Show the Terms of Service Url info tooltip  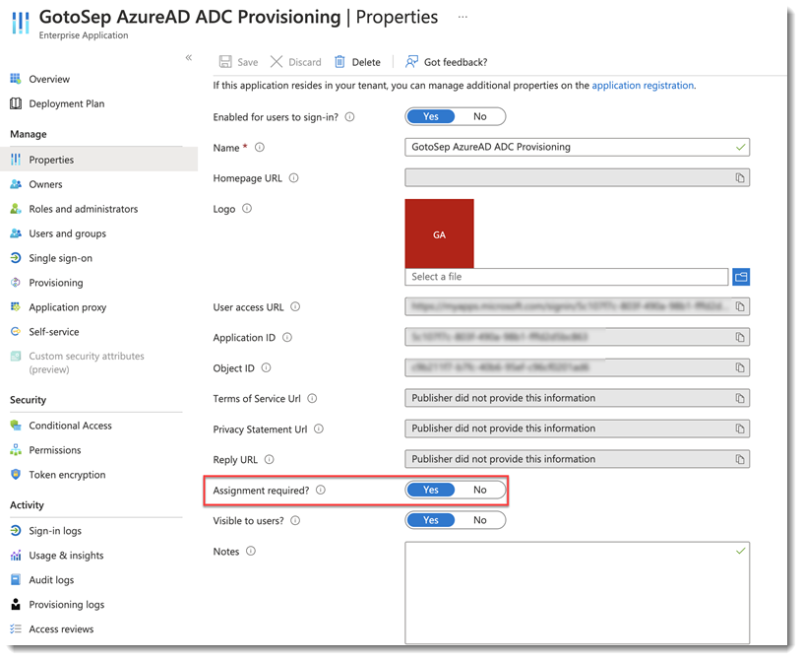(313, 398)
